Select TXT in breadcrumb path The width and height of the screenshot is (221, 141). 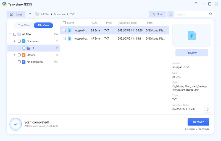click(72, 14)
